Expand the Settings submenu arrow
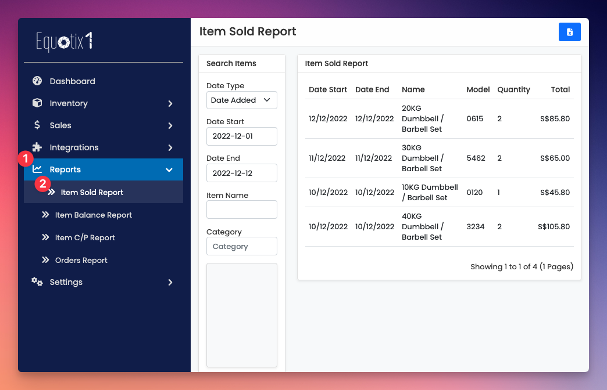Viewport: 607px width, 390px height. [x=170, y=282]
